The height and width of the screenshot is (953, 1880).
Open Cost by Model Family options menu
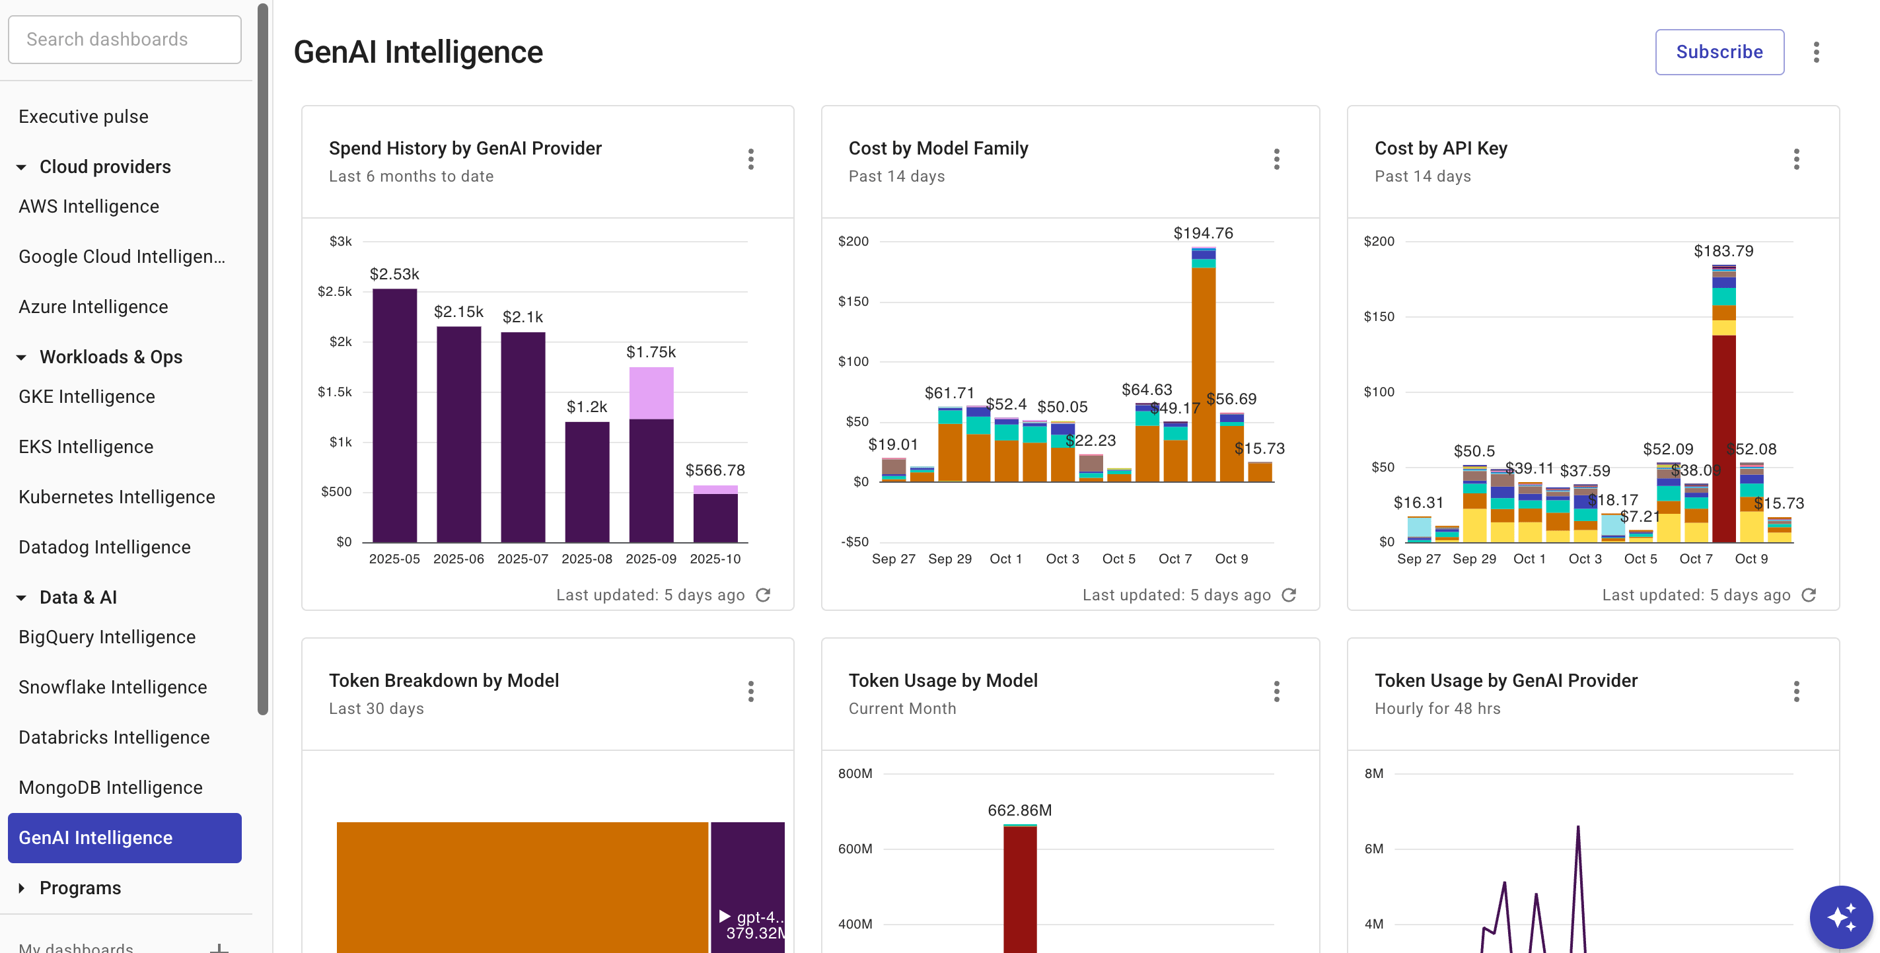point(1276,159)
